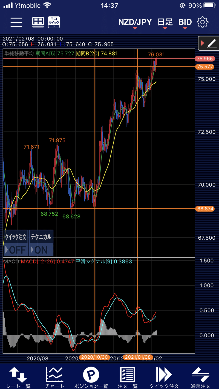Tap the ヨコクイック landscape quick icon
The image size is (219, 389).
(x=54, y=22)
